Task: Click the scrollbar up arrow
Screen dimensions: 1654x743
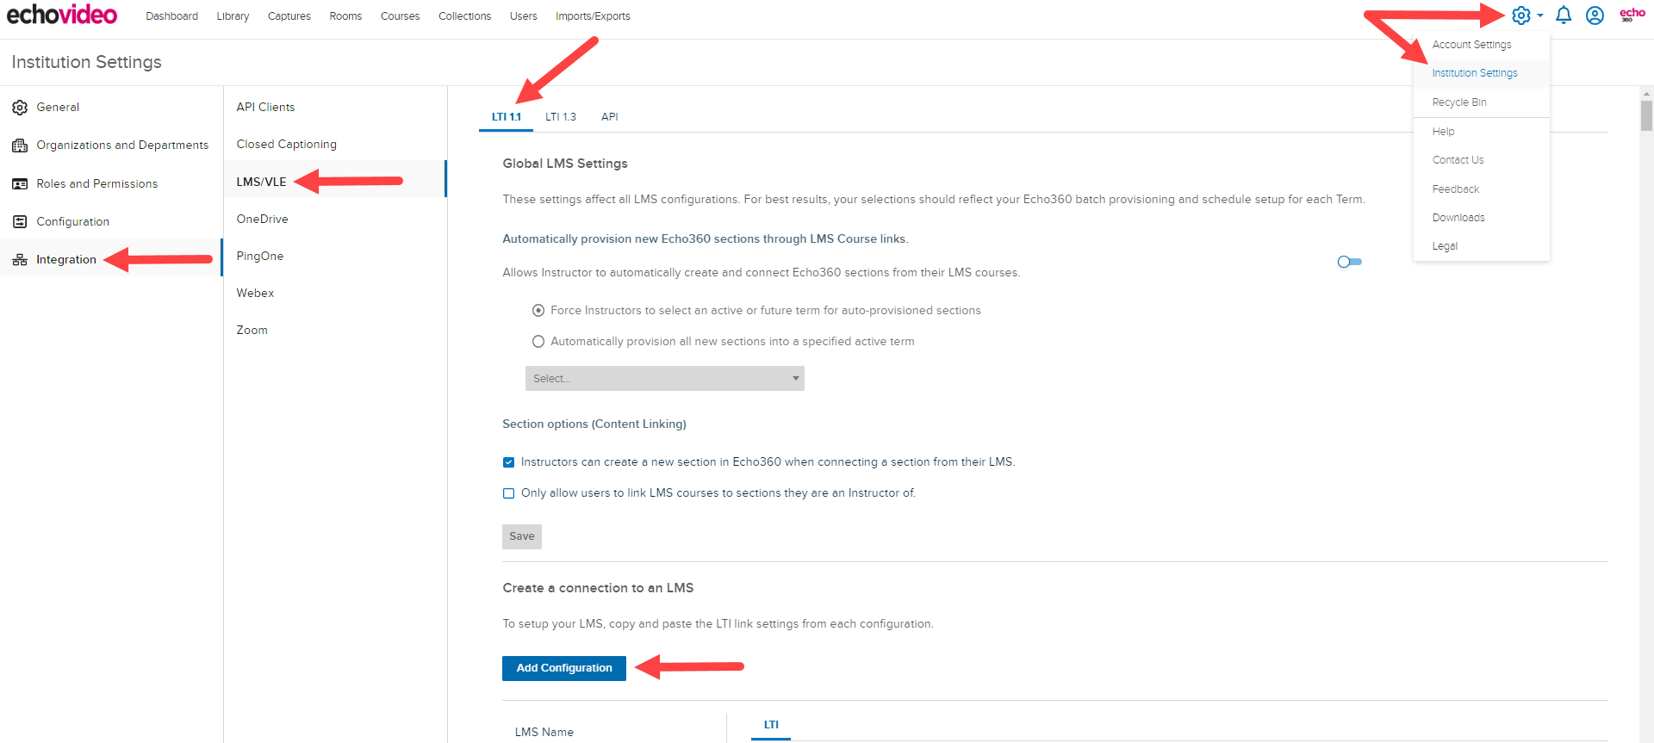Action: click(x=1646, y=93)
